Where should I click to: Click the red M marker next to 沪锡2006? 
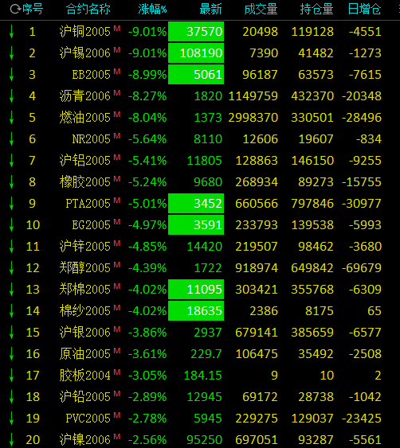(x=117, y=49)
